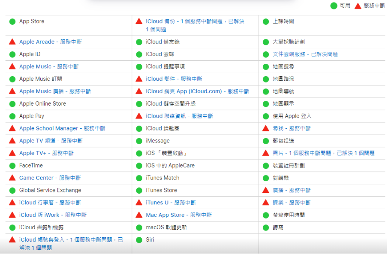Open the Apple TV+ outage link
Viewport: 391px width, 254px height.
(46, 153)
